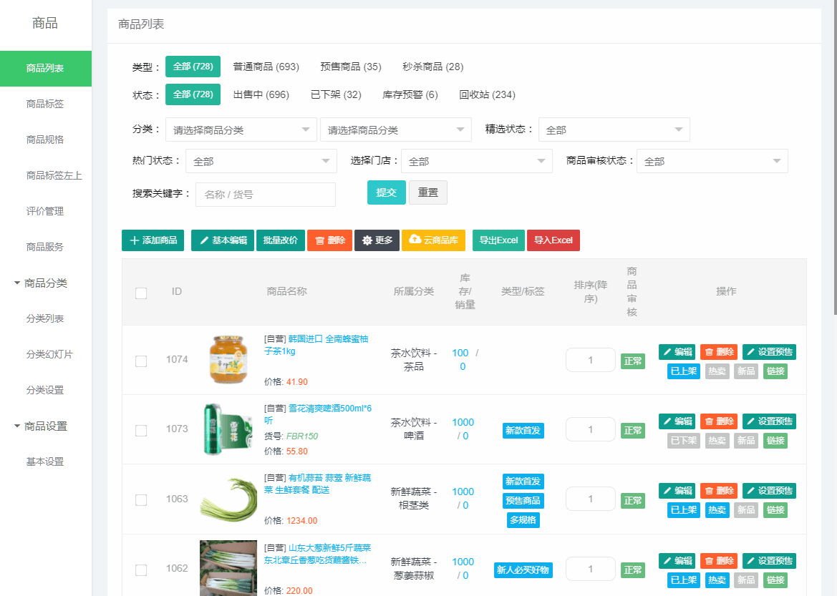Viewport: 837px width, 596px height.
Task: Open the 云商品库 cloud upload button
Action: 433,240
